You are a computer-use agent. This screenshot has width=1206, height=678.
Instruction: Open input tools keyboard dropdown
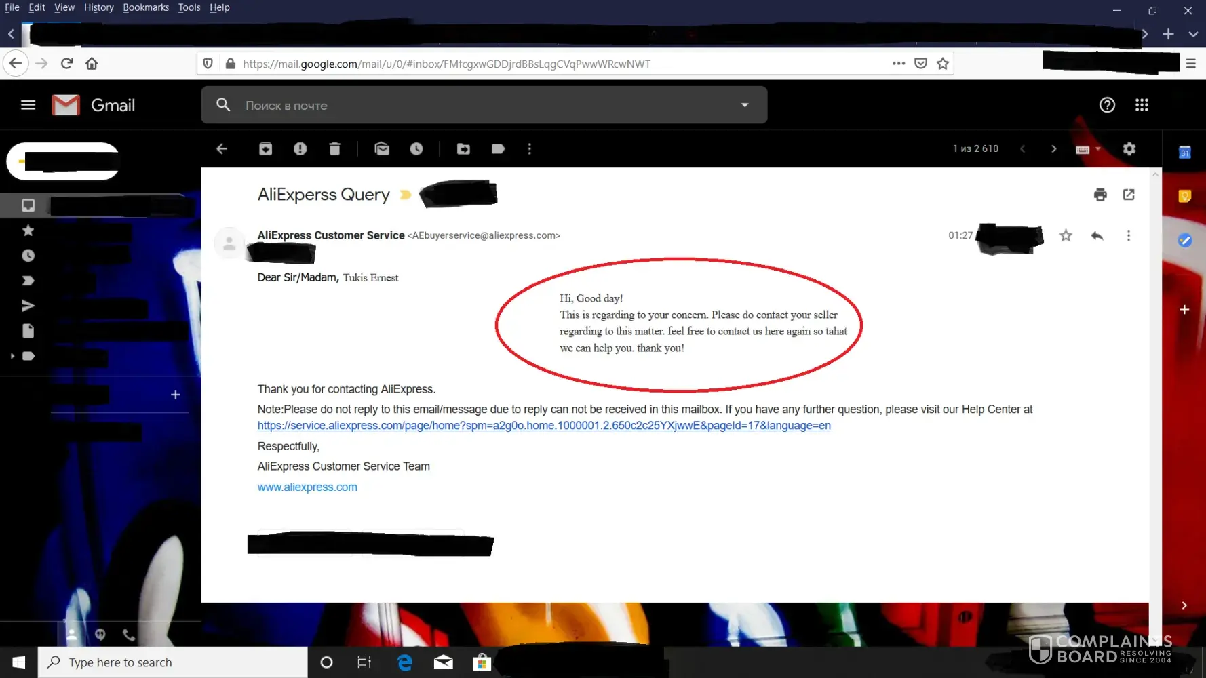tap(1088, 149)
